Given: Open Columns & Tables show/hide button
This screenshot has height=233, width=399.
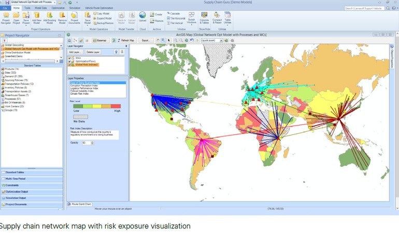Looking at the screenshot, I should point(204,18).
